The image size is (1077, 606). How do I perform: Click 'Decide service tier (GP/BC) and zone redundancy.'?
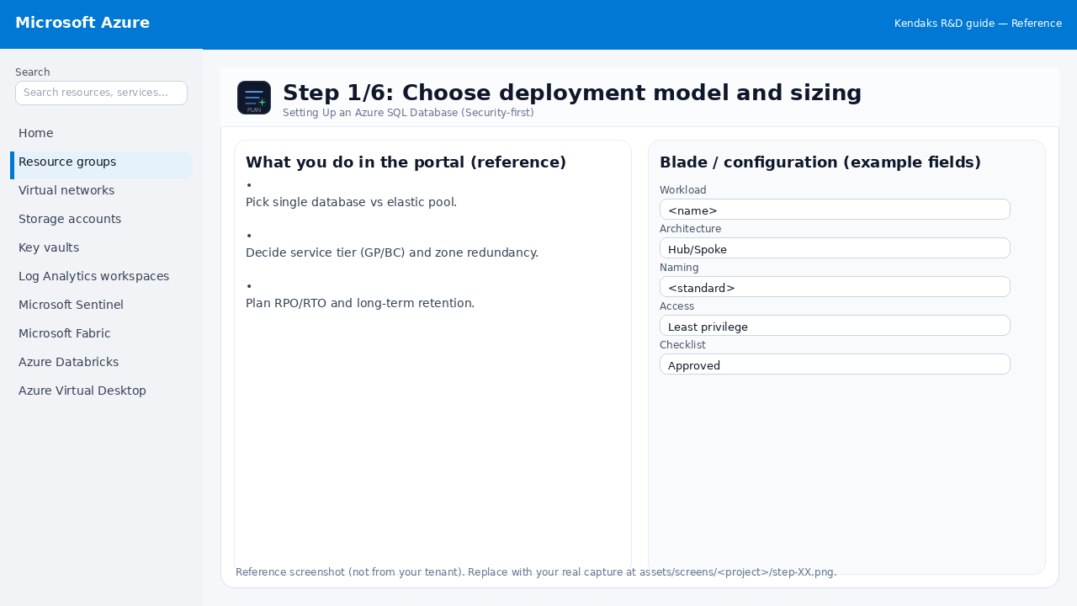pos(392,252)
